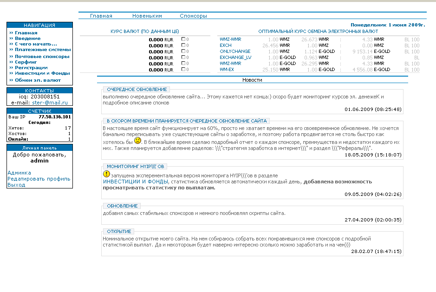Click the yellow exclamation icon in HYIP news
The height and width of the screenshot is (292, 436).
(x=107, y=174)
